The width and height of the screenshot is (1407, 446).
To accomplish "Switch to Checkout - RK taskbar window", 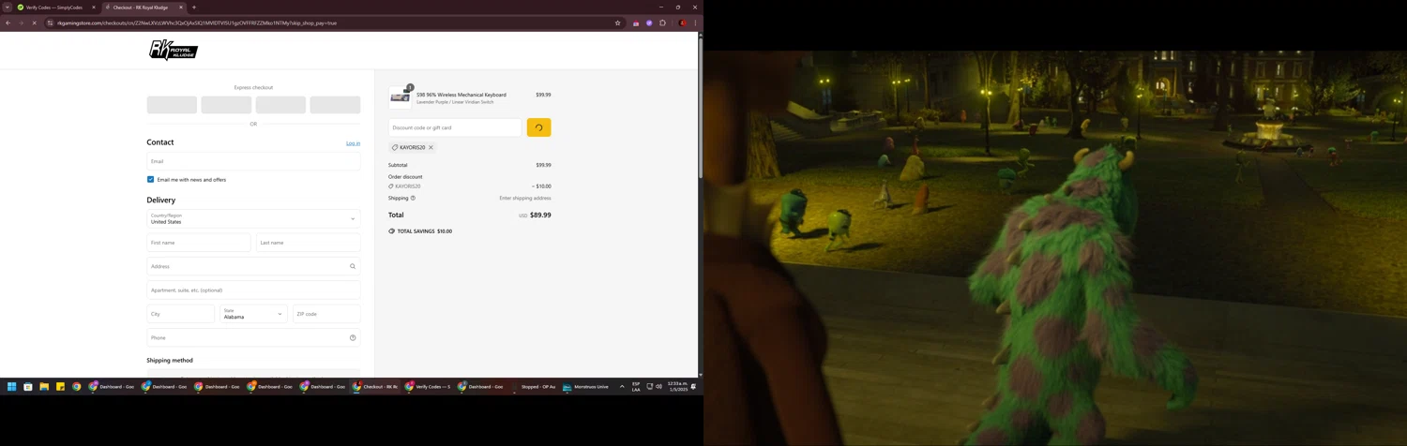I will pyautogui.click(x=375, y=386).
